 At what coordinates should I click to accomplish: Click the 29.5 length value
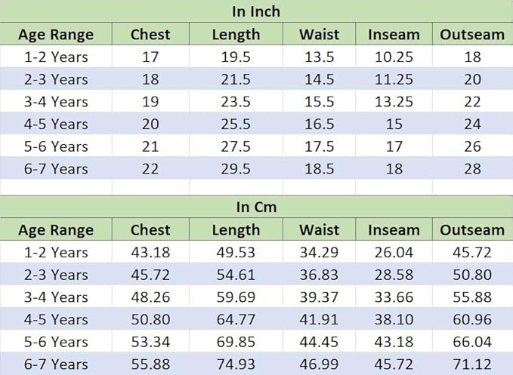(236, 169)
